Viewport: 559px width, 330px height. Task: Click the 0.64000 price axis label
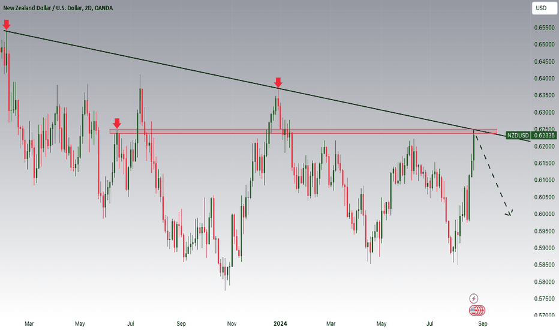[x=544, y=79]
